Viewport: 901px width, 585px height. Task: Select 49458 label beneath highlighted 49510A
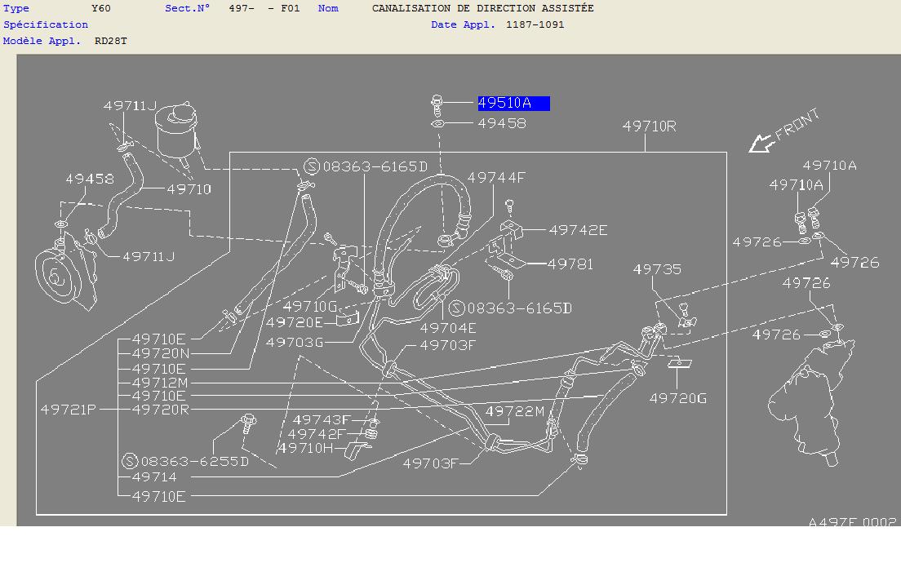(x=502, y=123)
